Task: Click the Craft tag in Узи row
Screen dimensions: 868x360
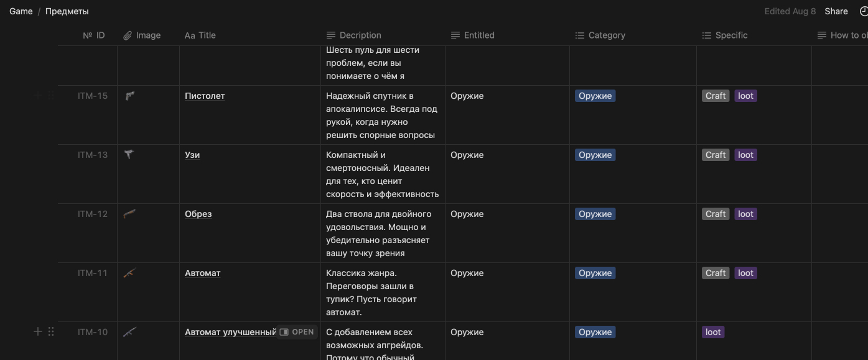Action: (715, 155)
